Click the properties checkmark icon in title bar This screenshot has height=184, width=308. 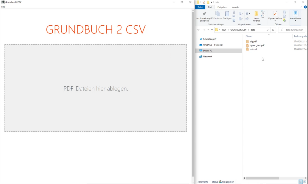point(204,2)
